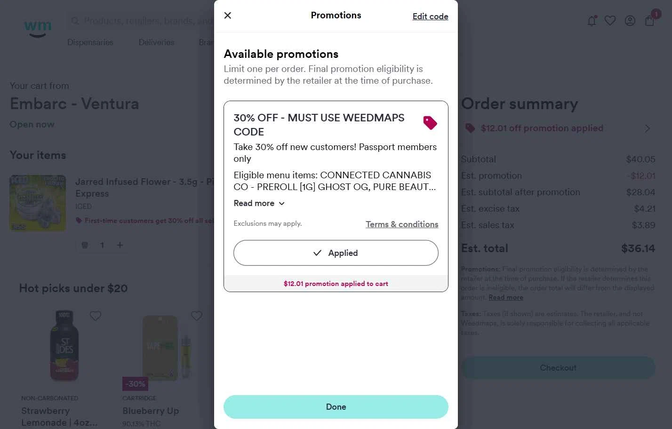This screenshot has width=672, height=429.
Task: Open the shopping cart bag icon
Action: [x=649, y=21]
